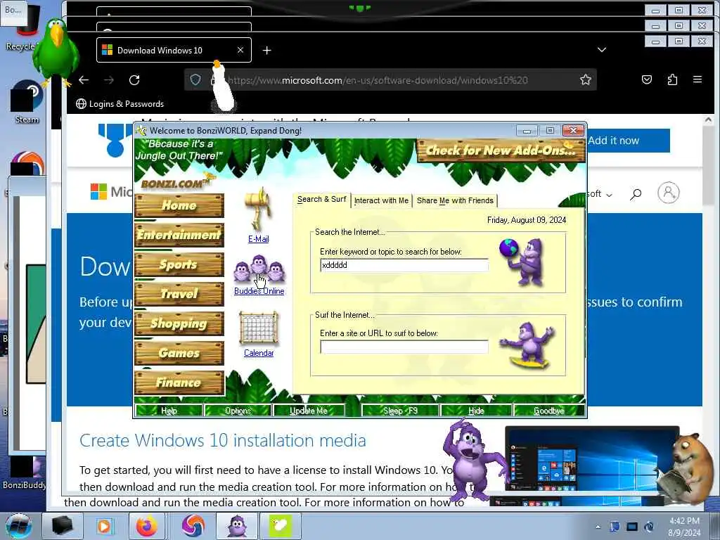Switch to Share Me with Friends tab
Screen dimensions: 720x540
pyautogui.click(x=455, y=200)
